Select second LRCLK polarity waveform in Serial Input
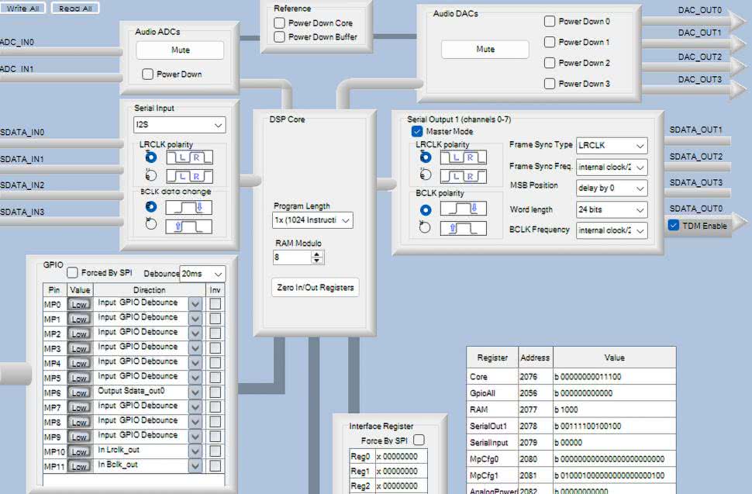The width and height of the screenshot is (752, 494). pyautogui.click(x=189, y=176)
